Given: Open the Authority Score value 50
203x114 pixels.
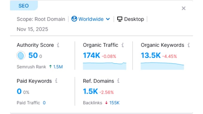Looking at the screenshot, I should [33, 56].
